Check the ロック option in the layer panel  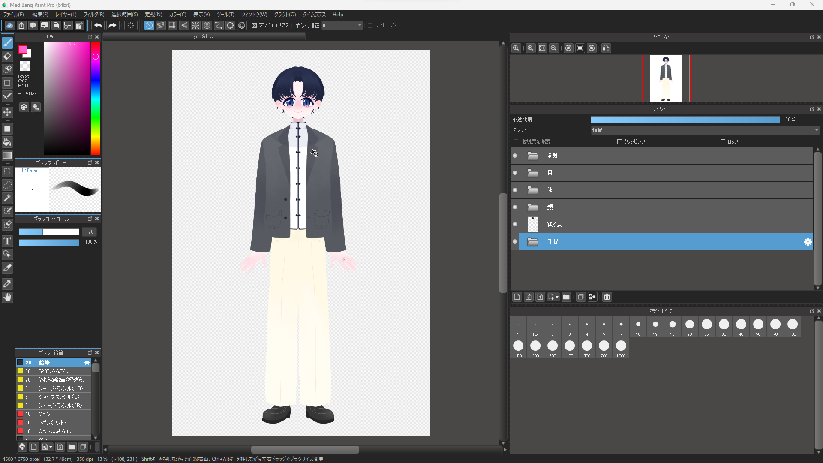pyautogui.click(x=723, y=141)
